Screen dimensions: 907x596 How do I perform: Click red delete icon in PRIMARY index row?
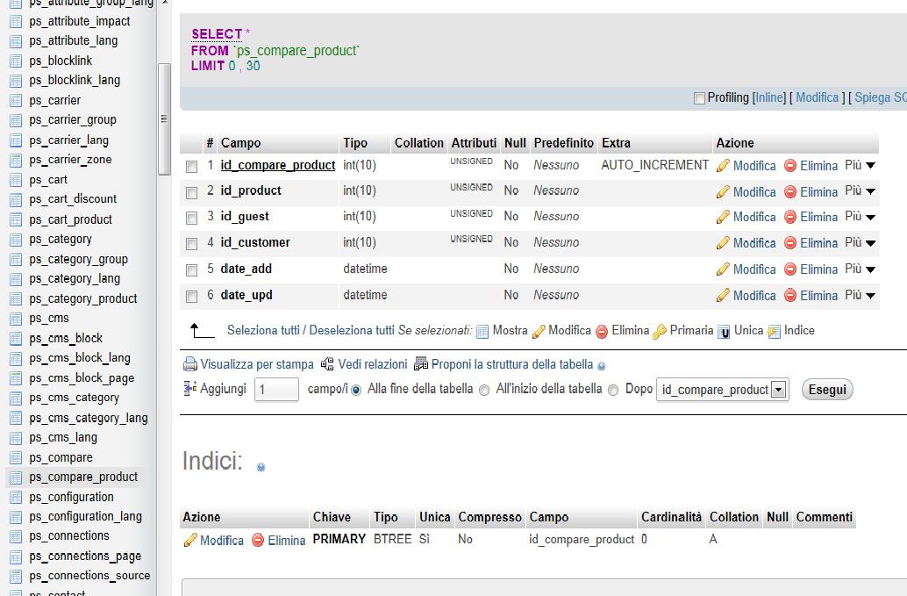pyautogui.click(x=258, y=541)
